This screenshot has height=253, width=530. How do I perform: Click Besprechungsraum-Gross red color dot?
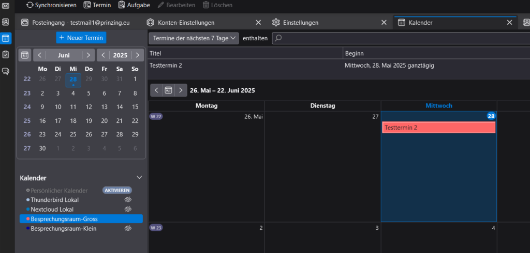click(28, 219)
